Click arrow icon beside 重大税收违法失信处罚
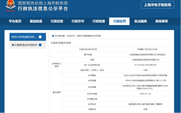181x113 pixels. (40, 45)
